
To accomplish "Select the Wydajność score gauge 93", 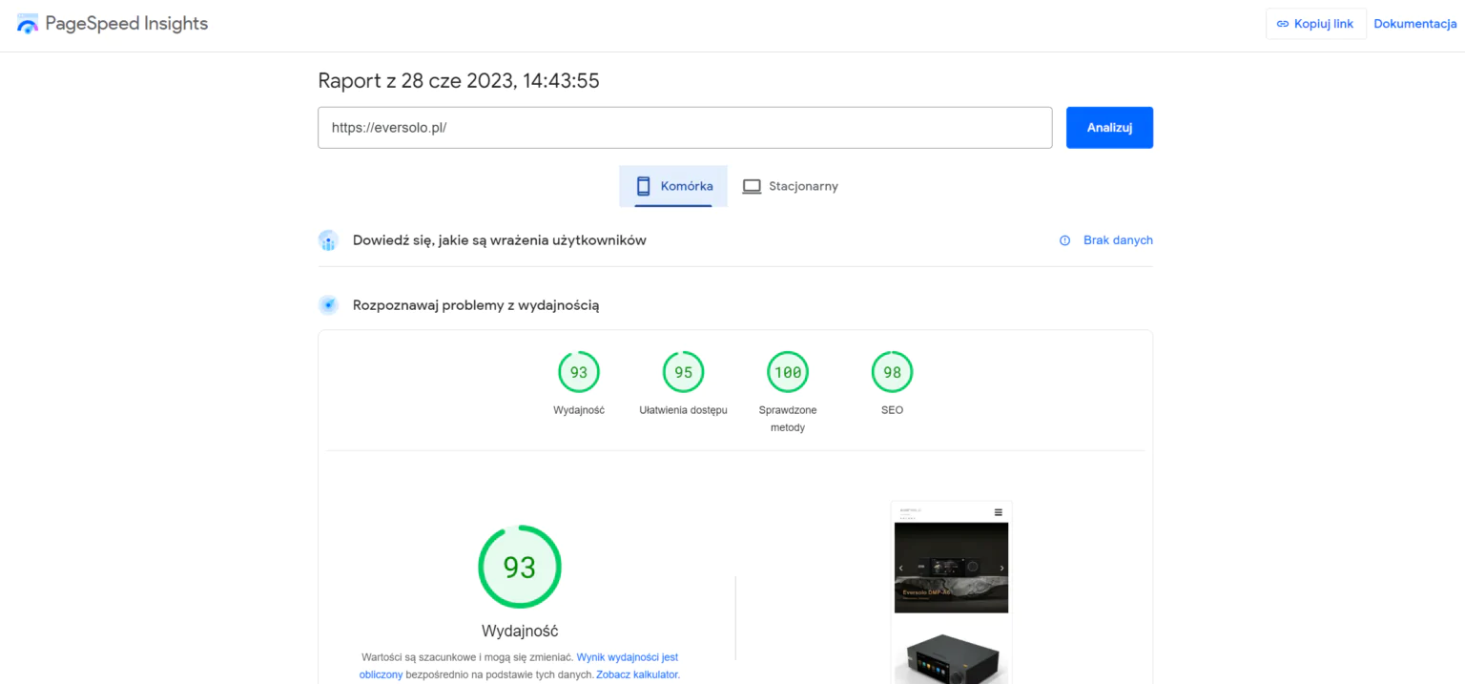I will coord(579,373).
